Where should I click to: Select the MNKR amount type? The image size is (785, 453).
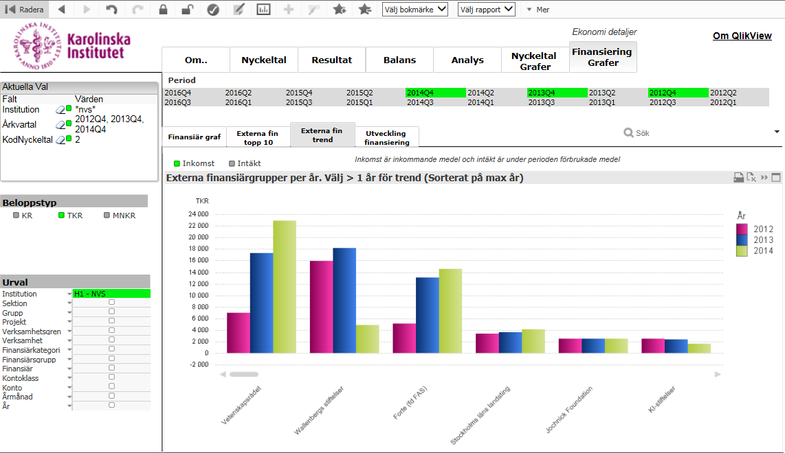[120, 216]
